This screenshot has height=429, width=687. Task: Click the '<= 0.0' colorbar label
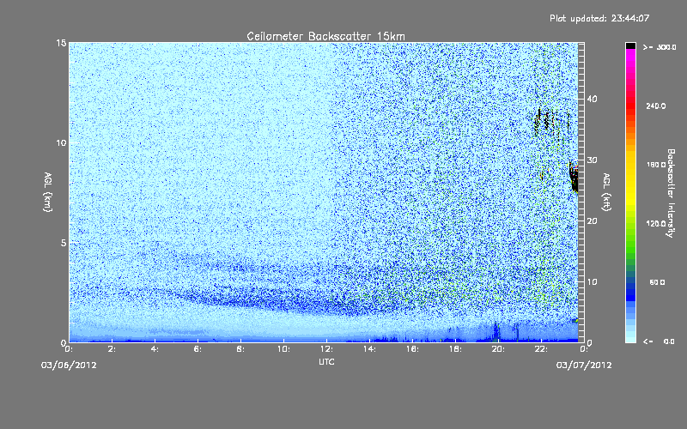pos(660,341)
